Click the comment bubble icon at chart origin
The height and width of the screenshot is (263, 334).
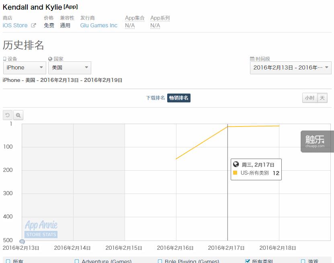tap(22, 241)
